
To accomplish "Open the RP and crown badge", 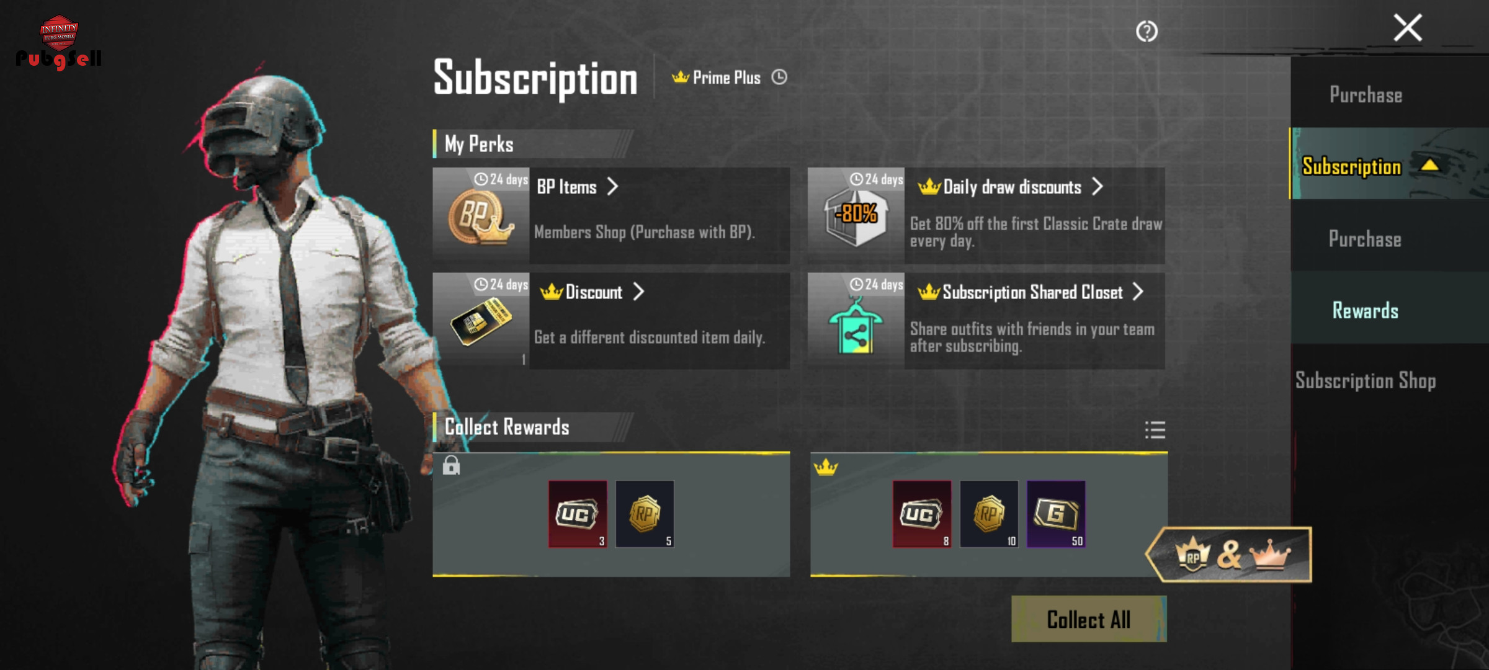I will 1229,555.
